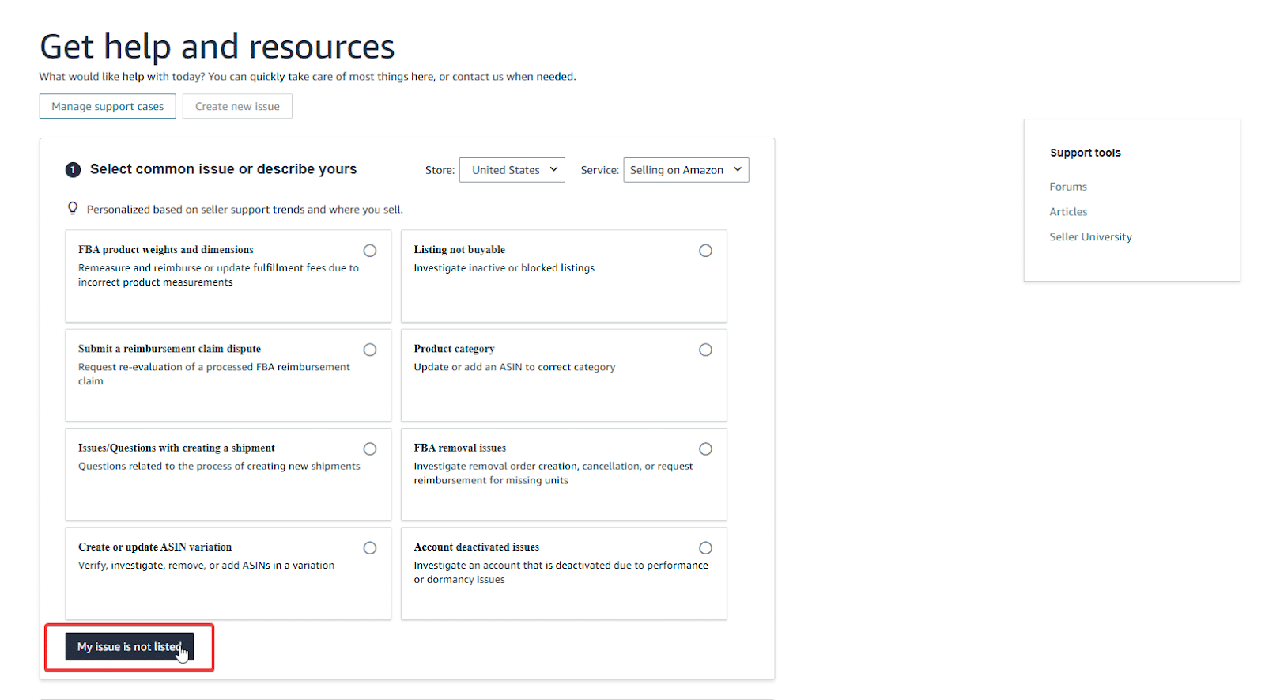Image resolution: width=1265 pixels, height=700 pixels.
Task: Select the Product category radio button
Action: tap(705, 350)
